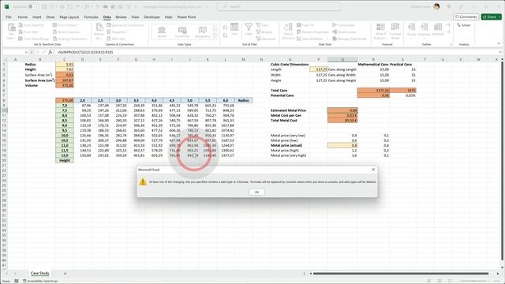Viewport: 505px width, 284px height.
Task: Open Recent Sources in the ribbon
Action: pyautogui.click(x=66, y=32)
